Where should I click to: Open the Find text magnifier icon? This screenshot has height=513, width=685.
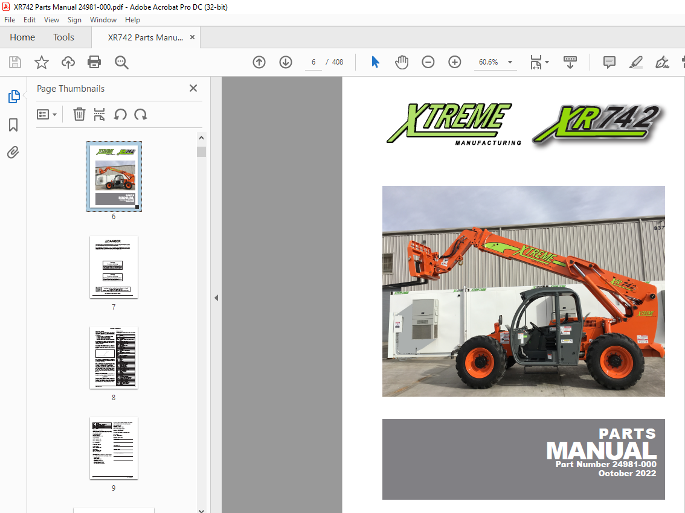point(121,62)
